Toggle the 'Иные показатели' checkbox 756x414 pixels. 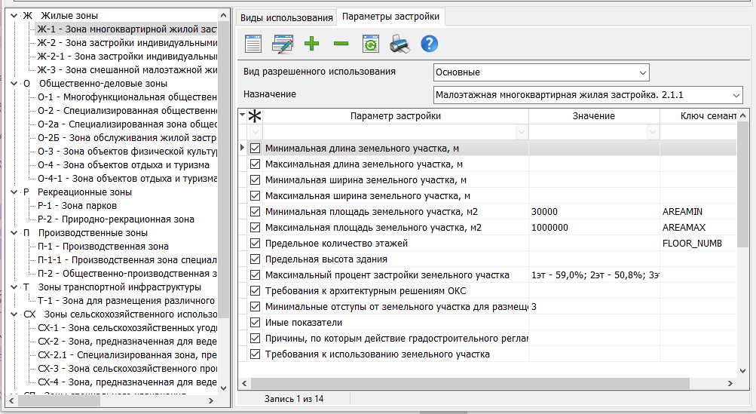tap(255, 323)
